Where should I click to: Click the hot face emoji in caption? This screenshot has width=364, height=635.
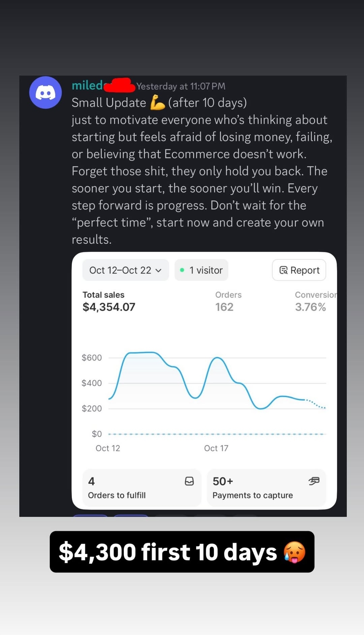[x=294, y=552]
